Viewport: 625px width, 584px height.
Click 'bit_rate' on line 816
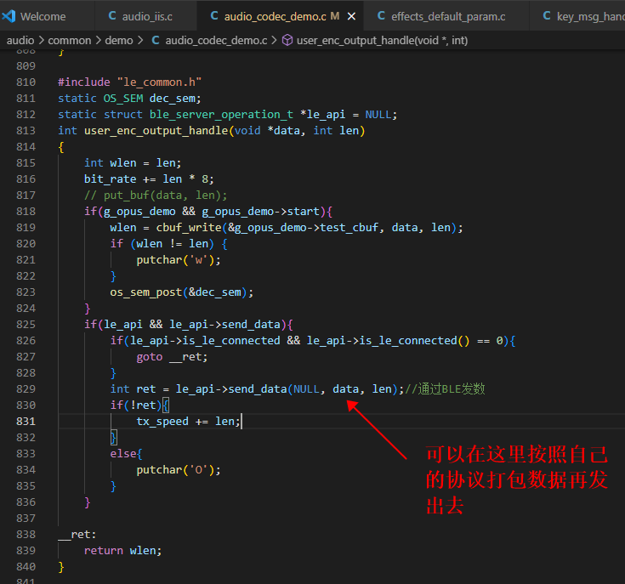pos(110,179)
